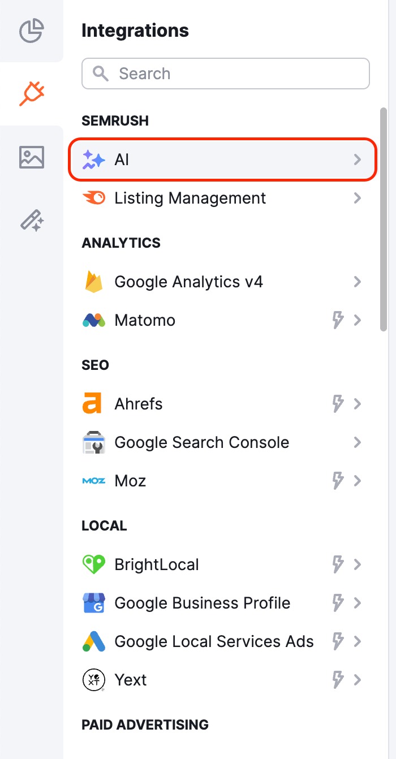The height and width of the screenshot is (759, 396).
Task: Select the plug integrations sidebar icon
Action: [x=32, y=94]
